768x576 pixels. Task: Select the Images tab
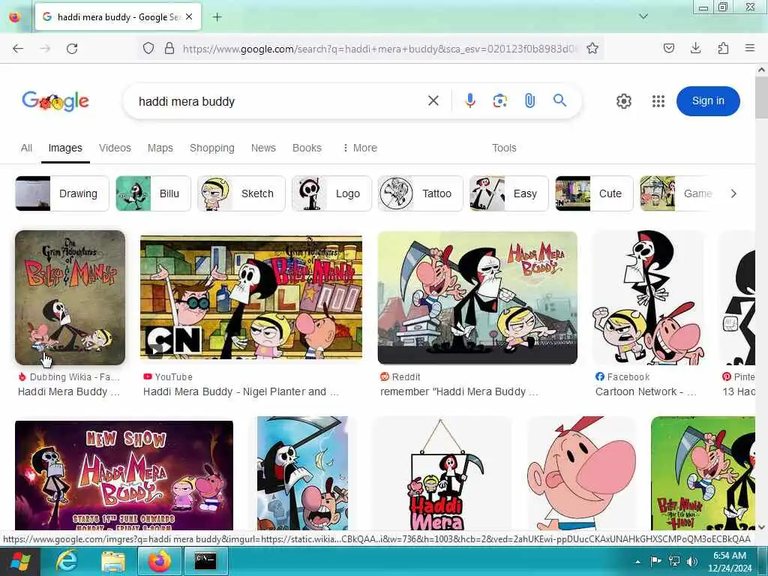coord(65,148)
